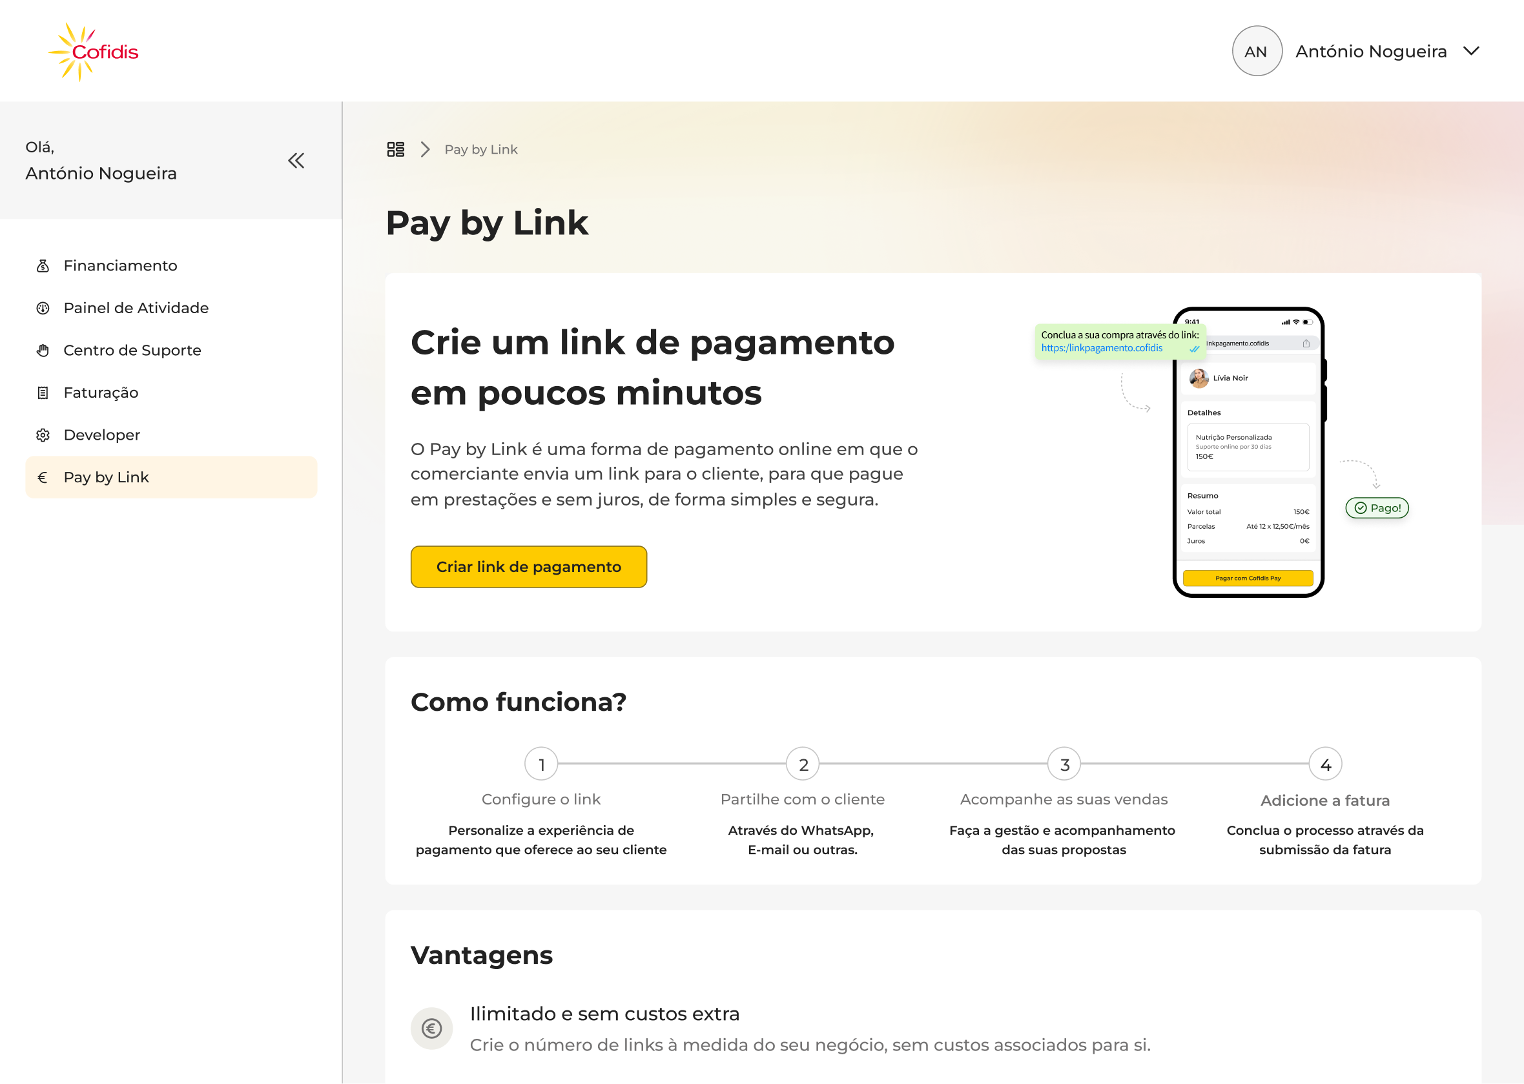
Task: Click the Faturação document icon
Action: tap(43, 393)
